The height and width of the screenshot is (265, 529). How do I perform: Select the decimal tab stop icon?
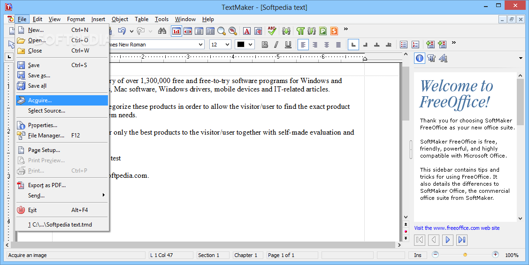(x=389, y=45)
